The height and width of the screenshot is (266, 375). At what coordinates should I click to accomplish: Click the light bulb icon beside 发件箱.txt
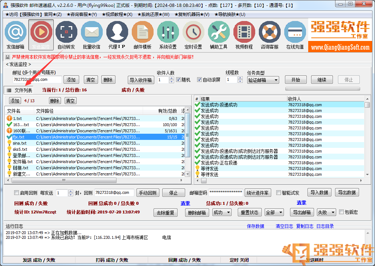[x=9, y=161]
